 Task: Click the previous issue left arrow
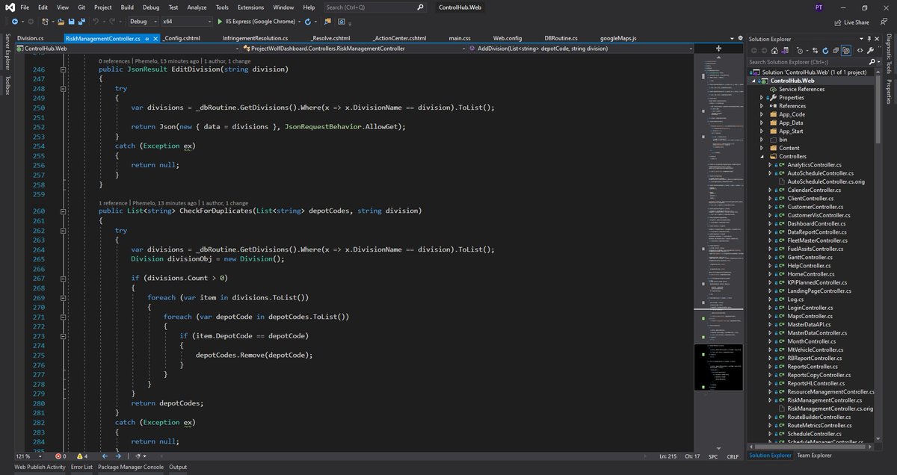104,456
